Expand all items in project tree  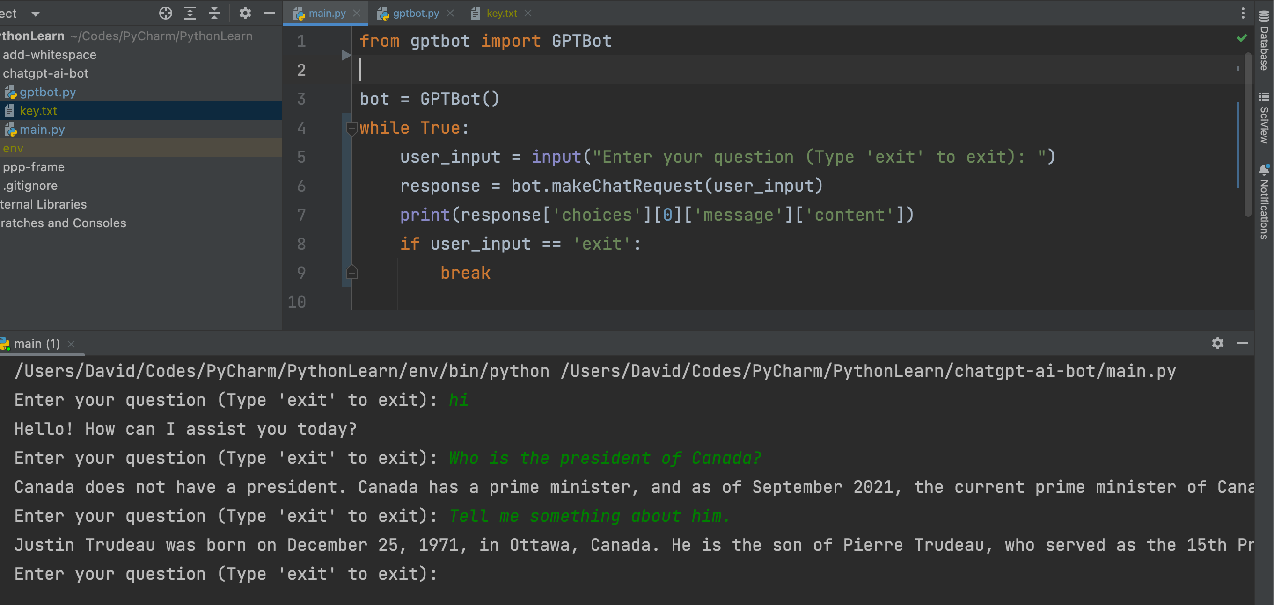point(190,14)
